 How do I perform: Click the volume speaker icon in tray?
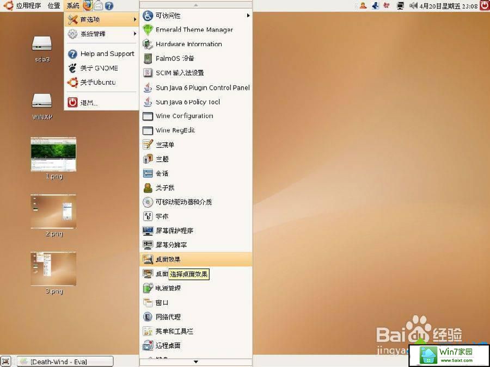413,5
